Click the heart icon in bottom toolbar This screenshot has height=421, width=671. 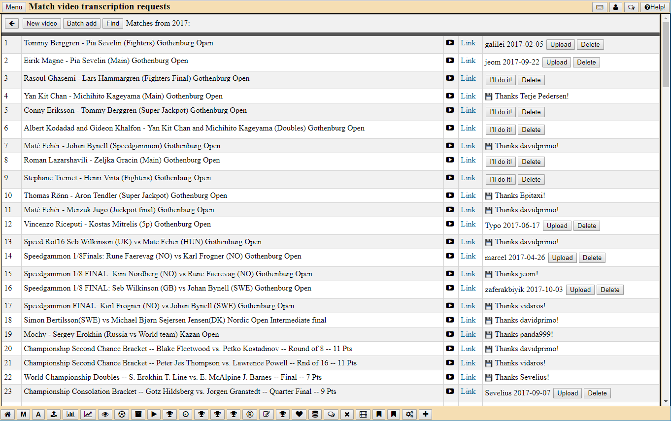point(299,415)
